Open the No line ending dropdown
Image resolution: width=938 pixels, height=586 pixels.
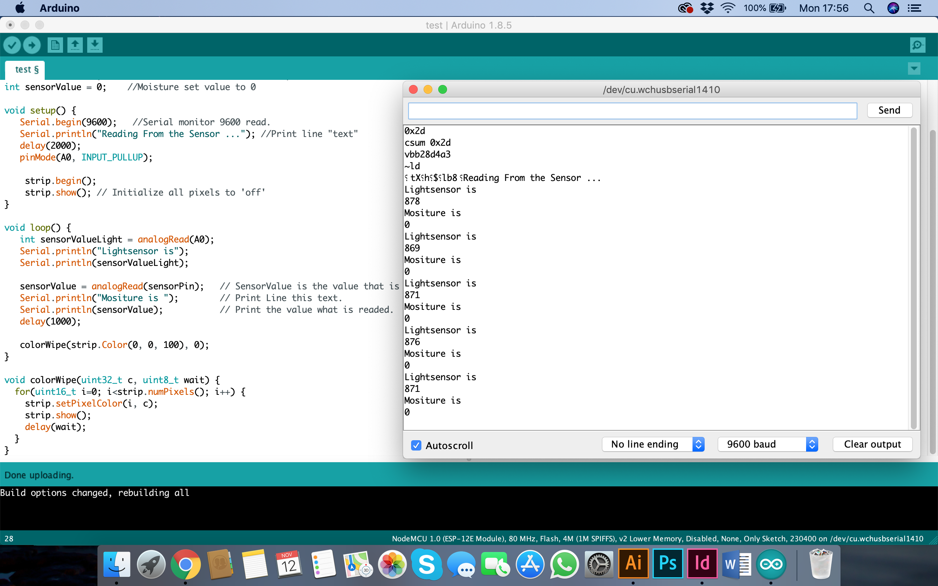pos(653,444)
